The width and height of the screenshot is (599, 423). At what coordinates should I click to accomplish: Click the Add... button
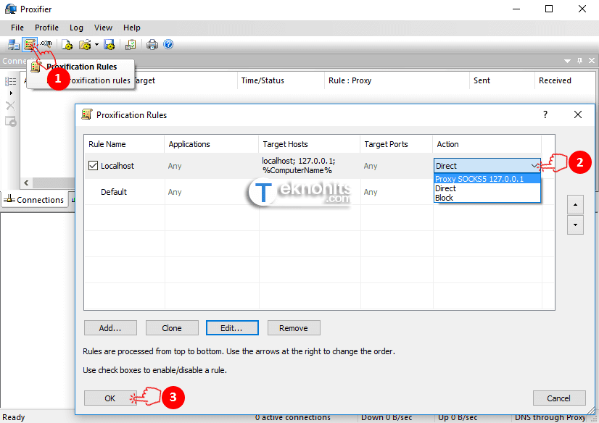click(110, 328)
